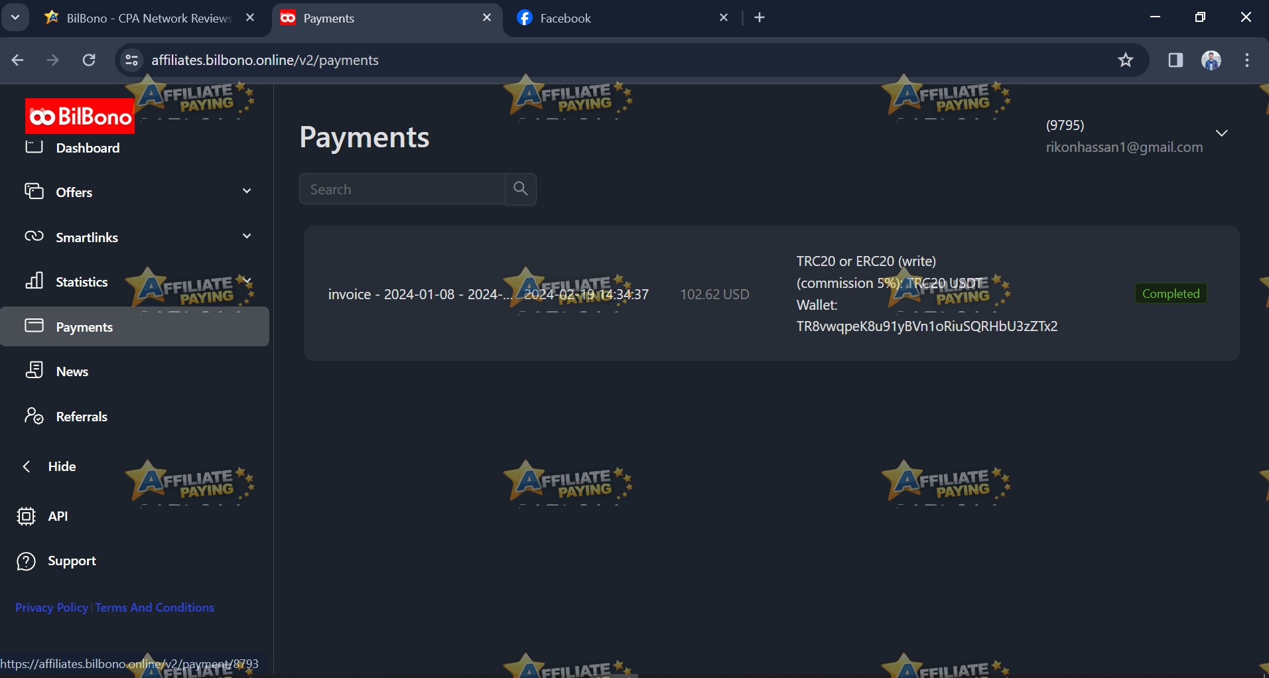Open the invoice 2024-01-08 payment row

pos(771,293)
